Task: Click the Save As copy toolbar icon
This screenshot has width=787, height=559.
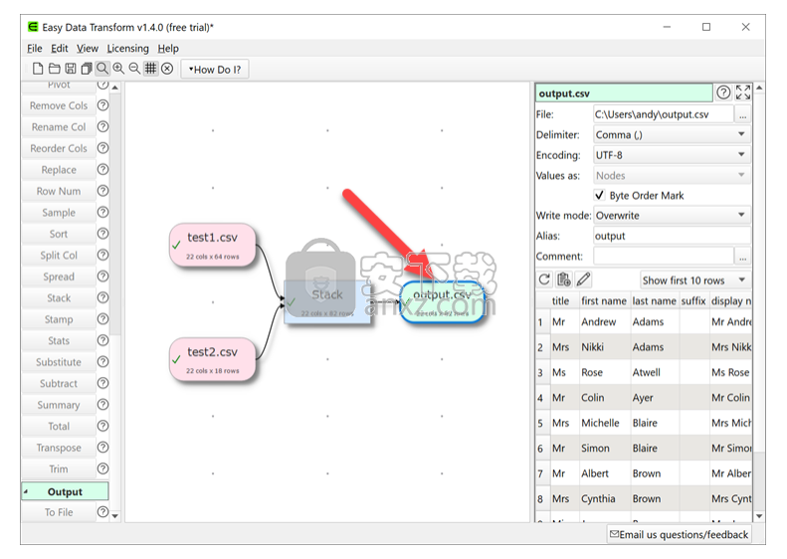Action: (x=87, y=69)
